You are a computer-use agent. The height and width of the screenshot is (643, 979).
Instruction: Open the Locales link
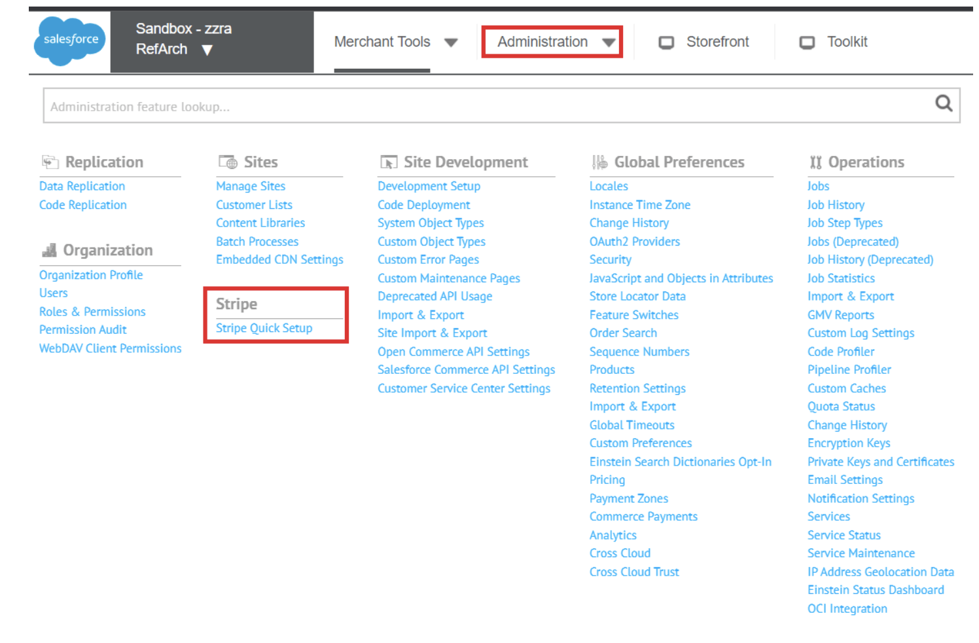(x=609, y=186)
